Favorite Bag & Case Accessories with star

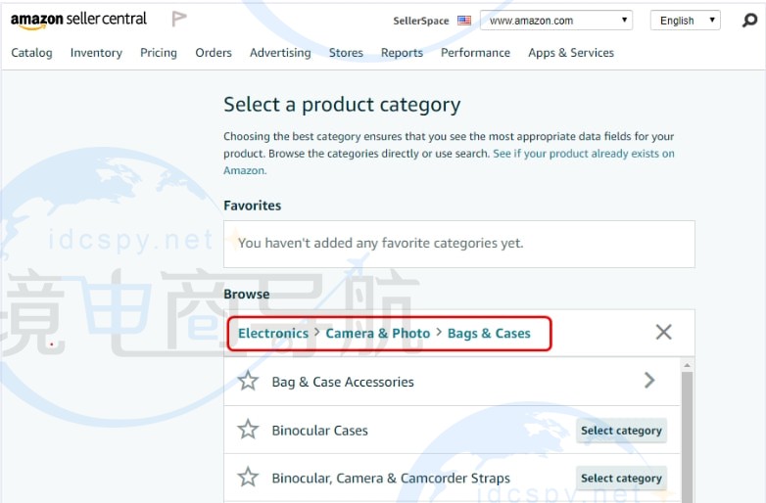coord(249,382)
